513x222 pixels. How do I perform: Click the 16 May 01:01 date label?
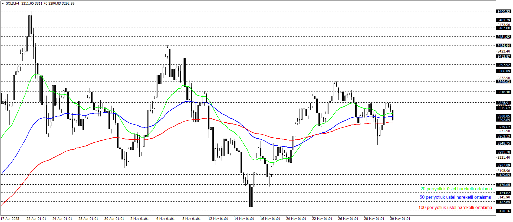270,219
